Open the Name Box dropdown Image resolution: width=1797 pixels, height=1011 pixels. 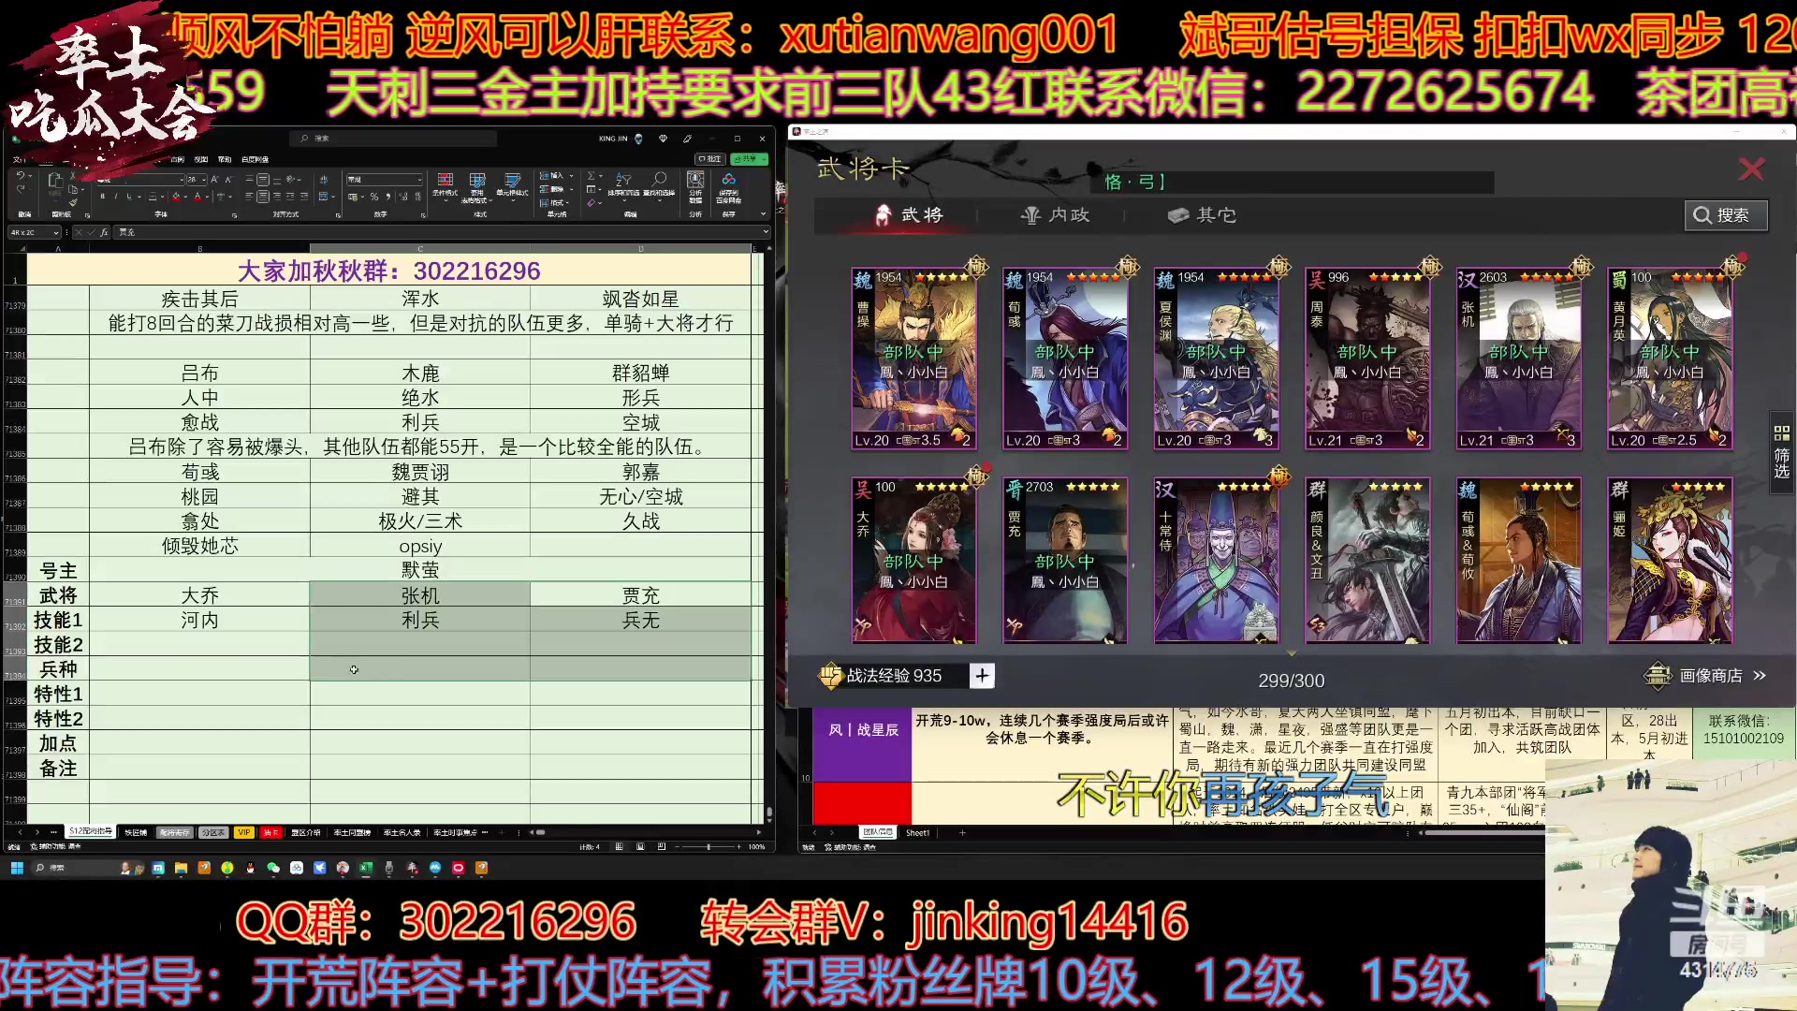click(x=56, y=232)
